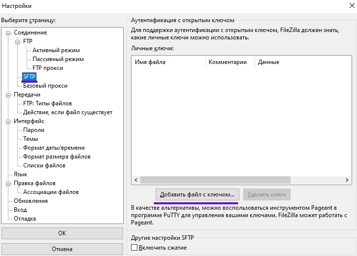This screenshot has width=357, height=256.
Task: Open Активный режим settings page
Action: pos(56,50)
